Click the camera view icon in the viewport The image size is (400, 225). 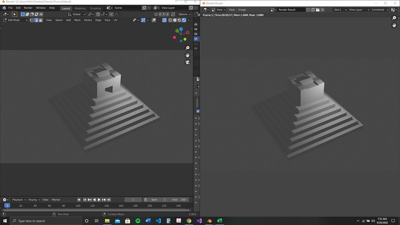(187, 62)
